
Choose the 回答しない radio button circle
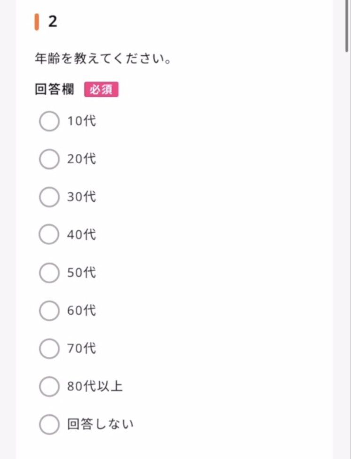49,425
